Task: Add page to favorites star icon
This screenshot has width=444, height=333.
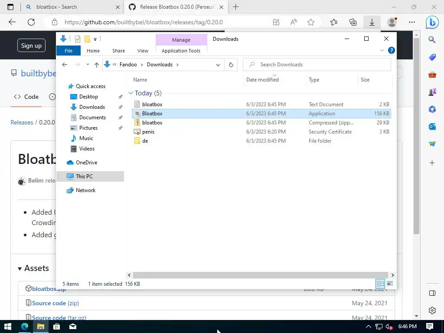Action: 311,22
